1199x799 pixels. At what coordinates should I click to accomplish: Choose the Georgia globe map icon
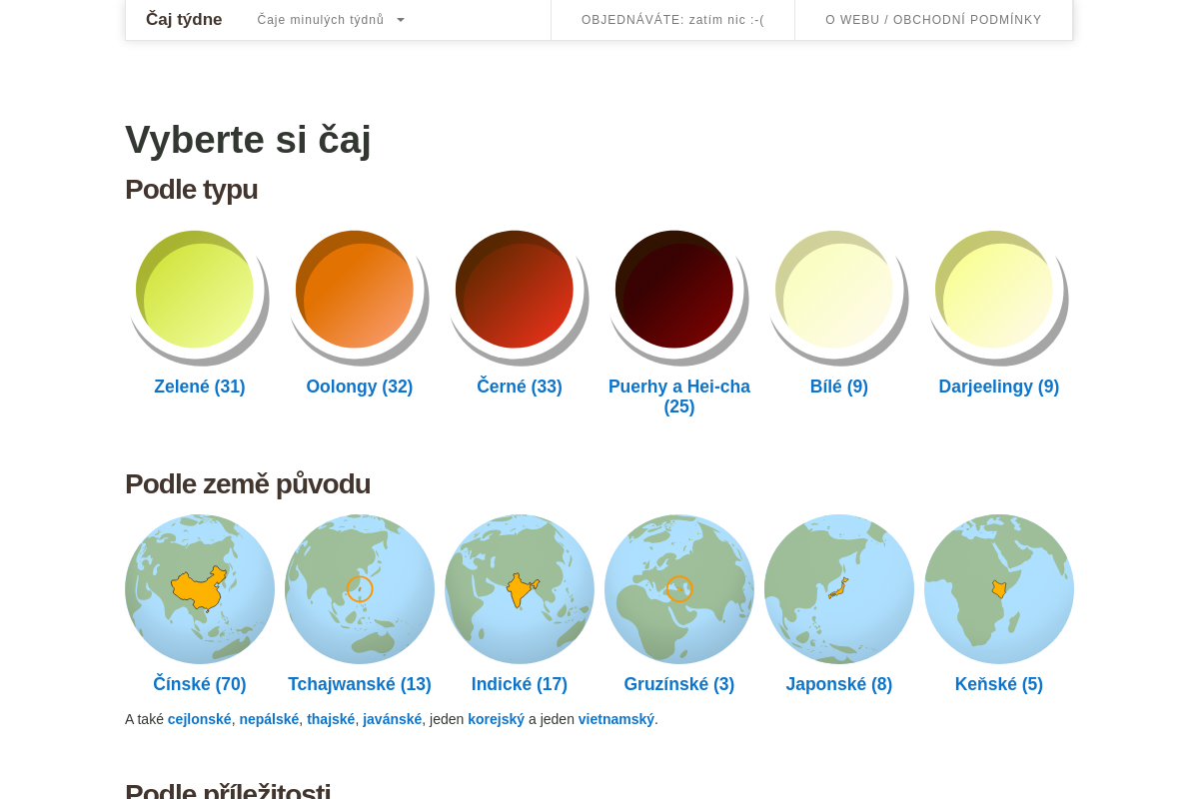tap(679, 589)
